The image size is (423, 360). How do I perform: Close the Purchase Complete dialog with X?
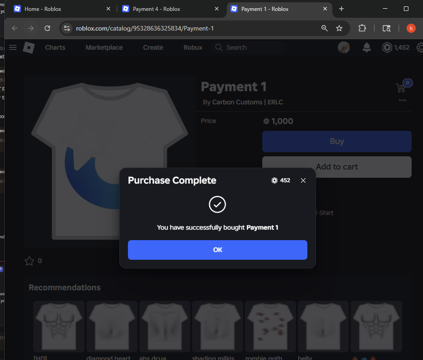303,180
